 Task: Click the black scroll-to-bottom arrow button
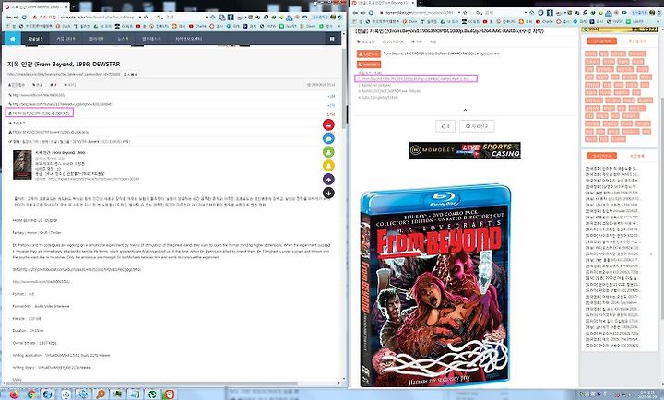coord(328,193)
